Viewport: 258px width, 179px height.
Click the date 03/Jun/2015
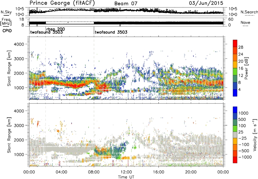[x=206, y=3]
